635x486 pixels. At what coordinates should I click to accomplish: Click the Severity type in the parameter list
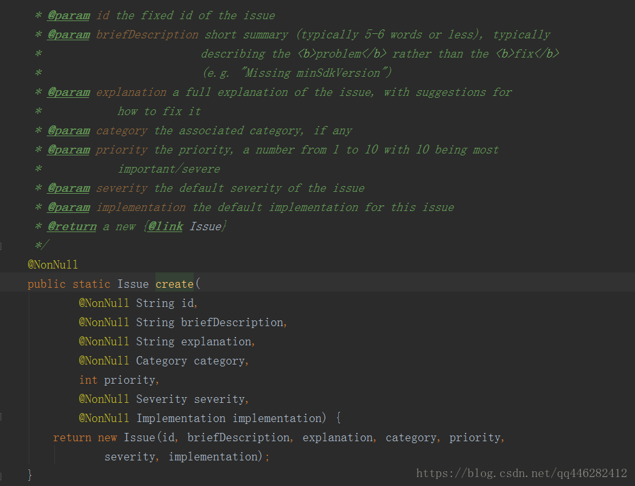(x=161, y=399)
